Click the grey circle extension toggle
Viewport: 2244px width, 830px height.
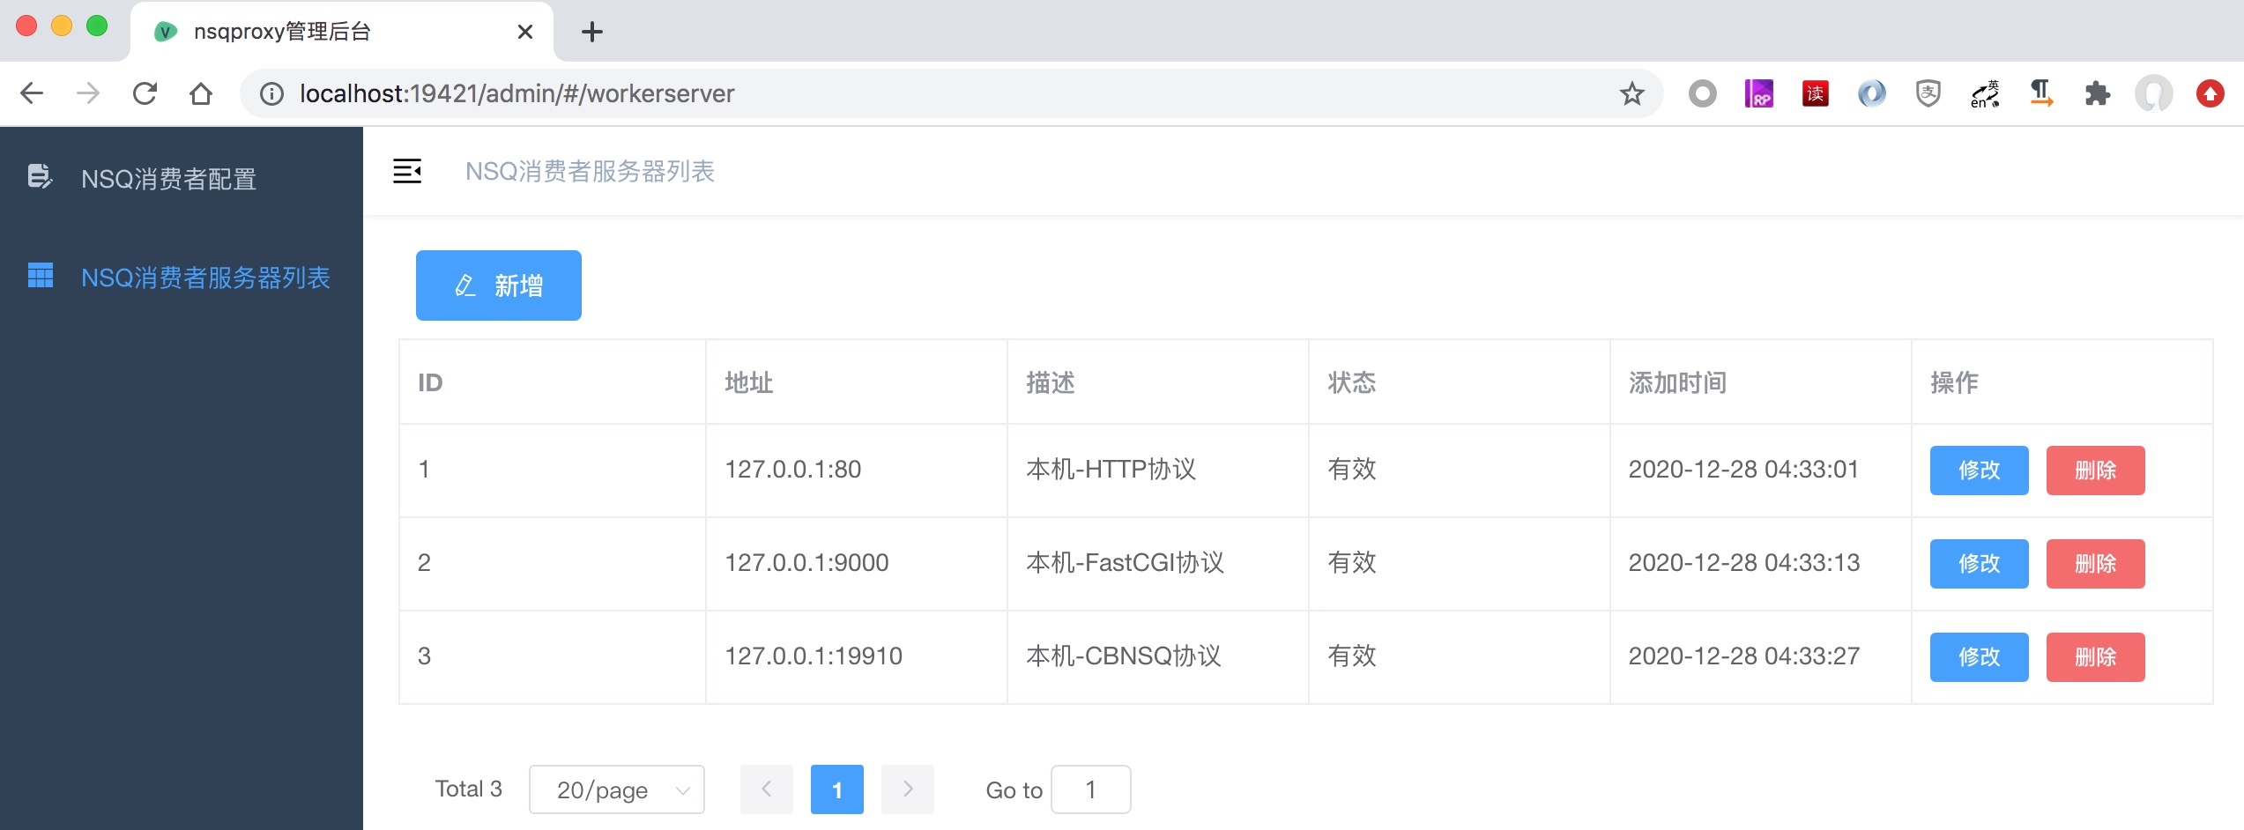1703,93
